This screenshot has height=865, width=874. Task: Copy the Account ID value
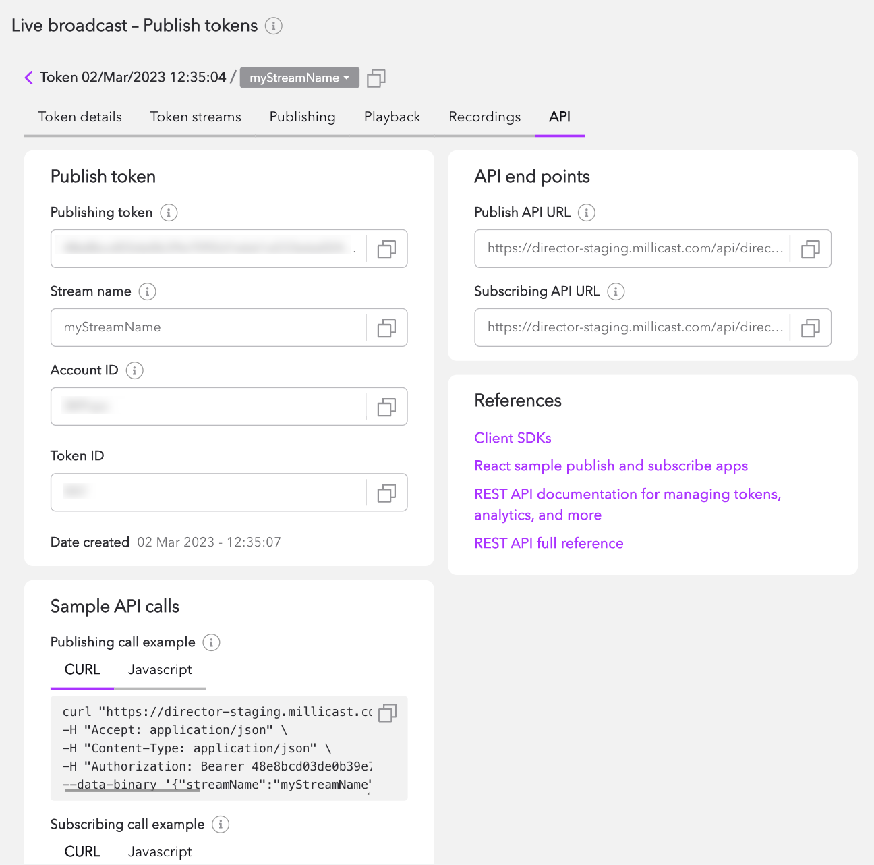tap(386, 407)
